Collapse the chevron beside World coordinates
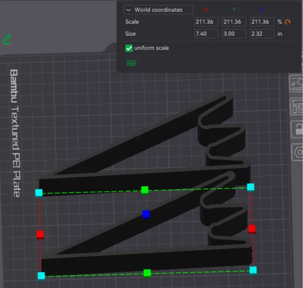 [129, 10]
